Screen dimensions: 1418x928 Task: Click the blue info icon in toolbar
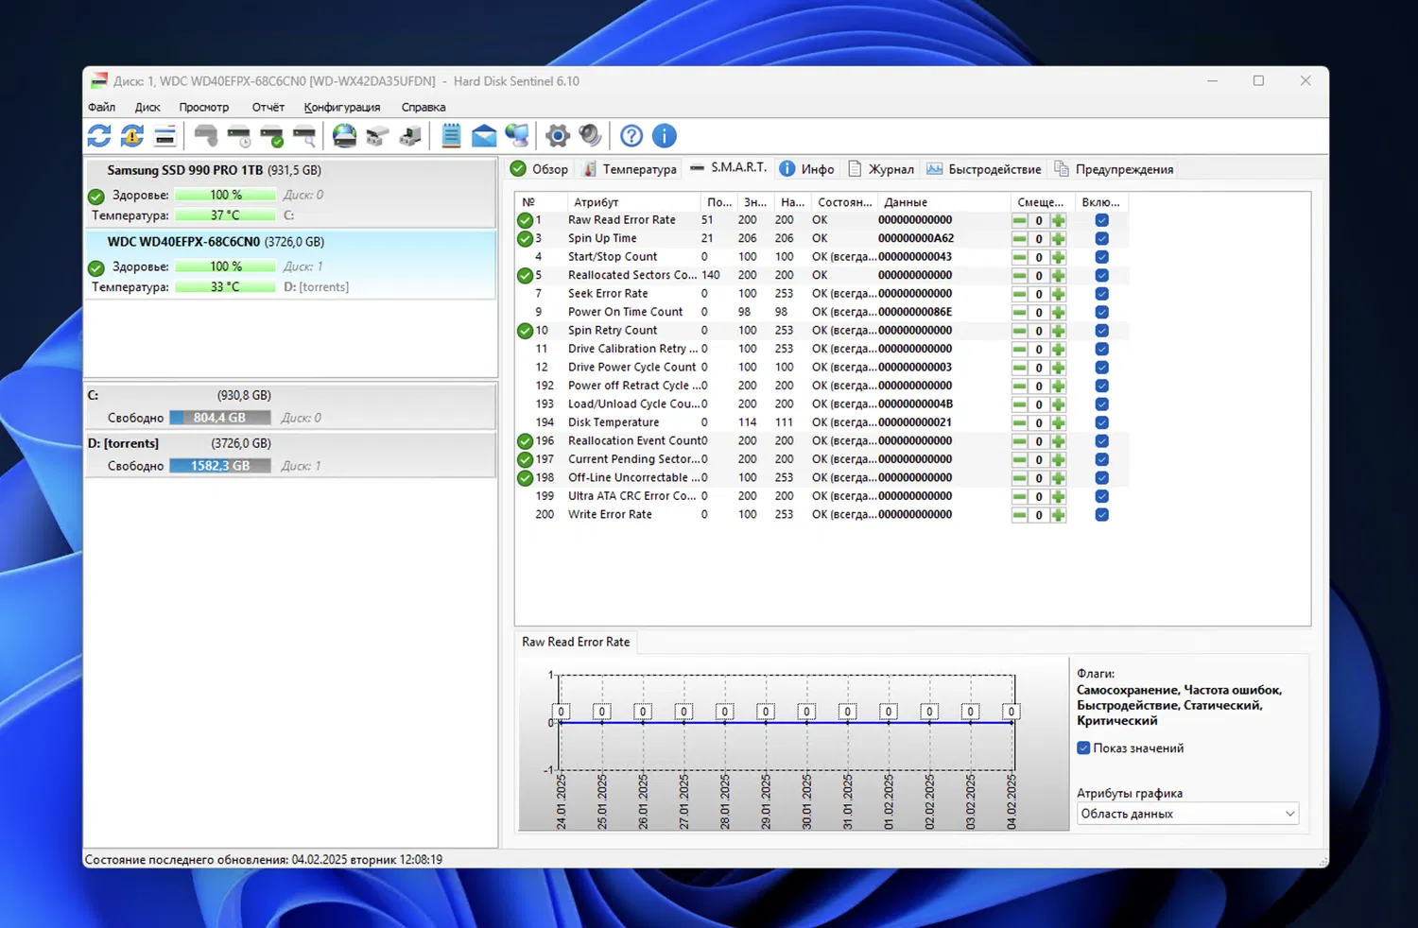pos(665,136)
